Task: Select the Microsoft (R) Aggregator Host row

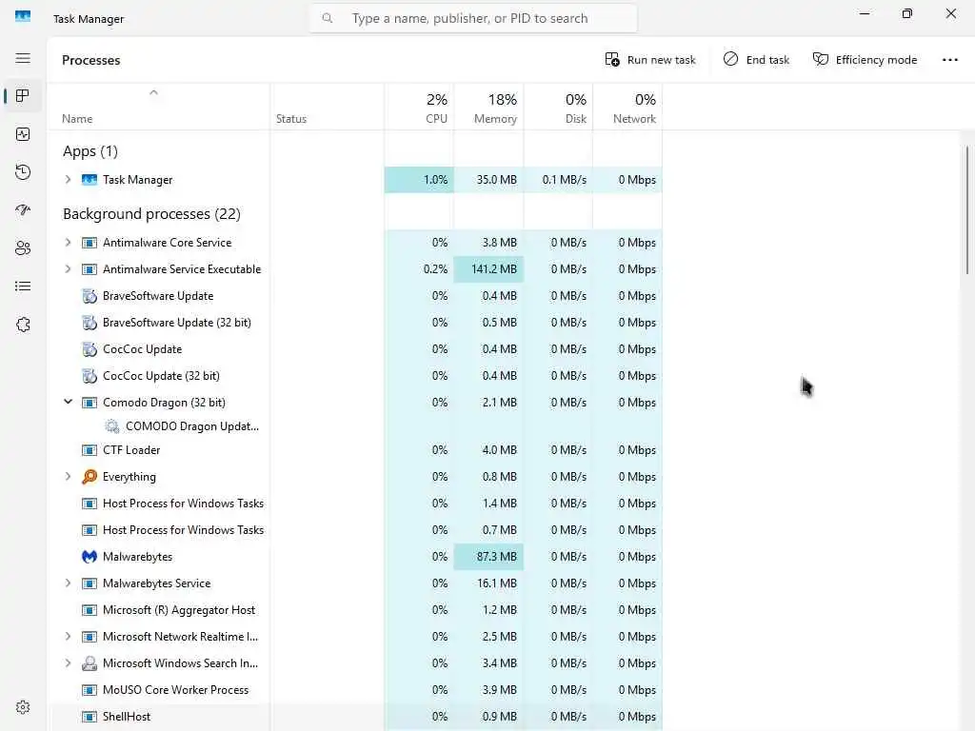Action: (x=355, y=610)
